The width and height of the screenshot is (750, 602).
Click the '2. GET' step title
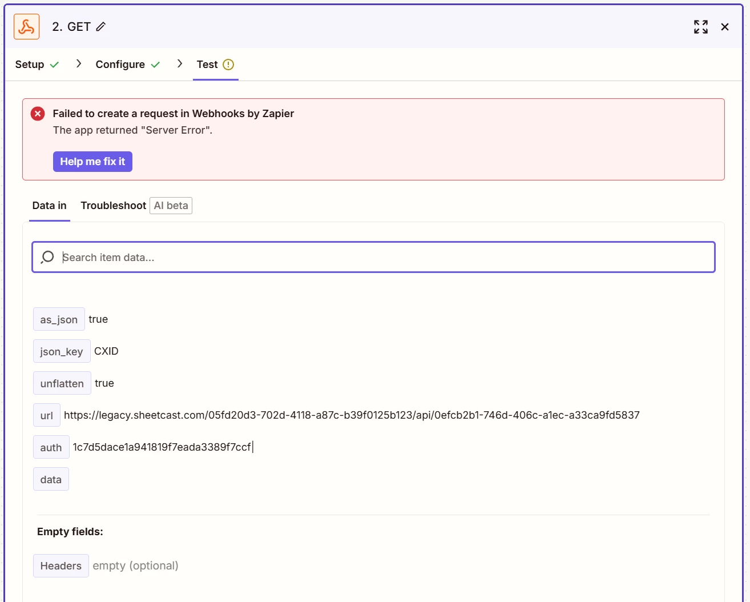(x=71, y=27)
